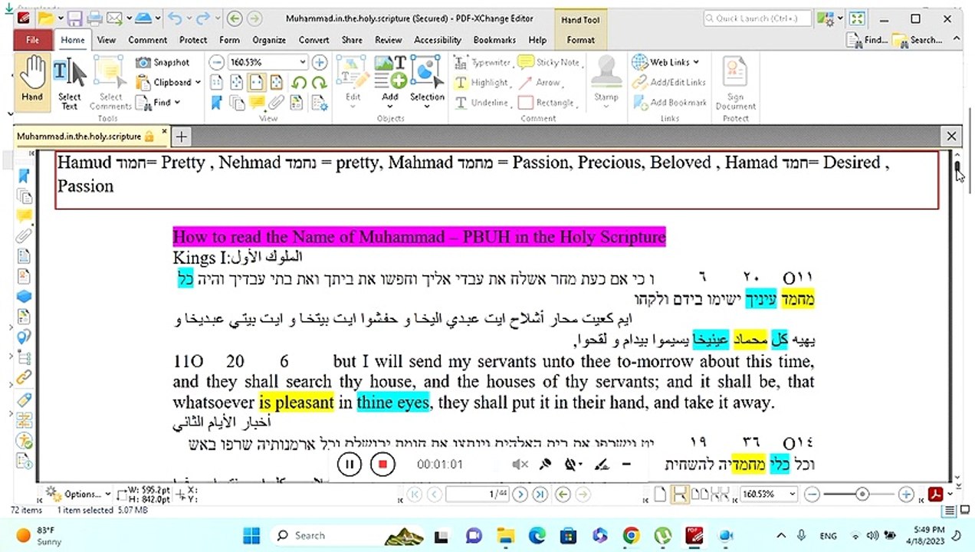Screen dimensions: 975x552
Task: Select the Underline tool
Action: coord(481,103)
